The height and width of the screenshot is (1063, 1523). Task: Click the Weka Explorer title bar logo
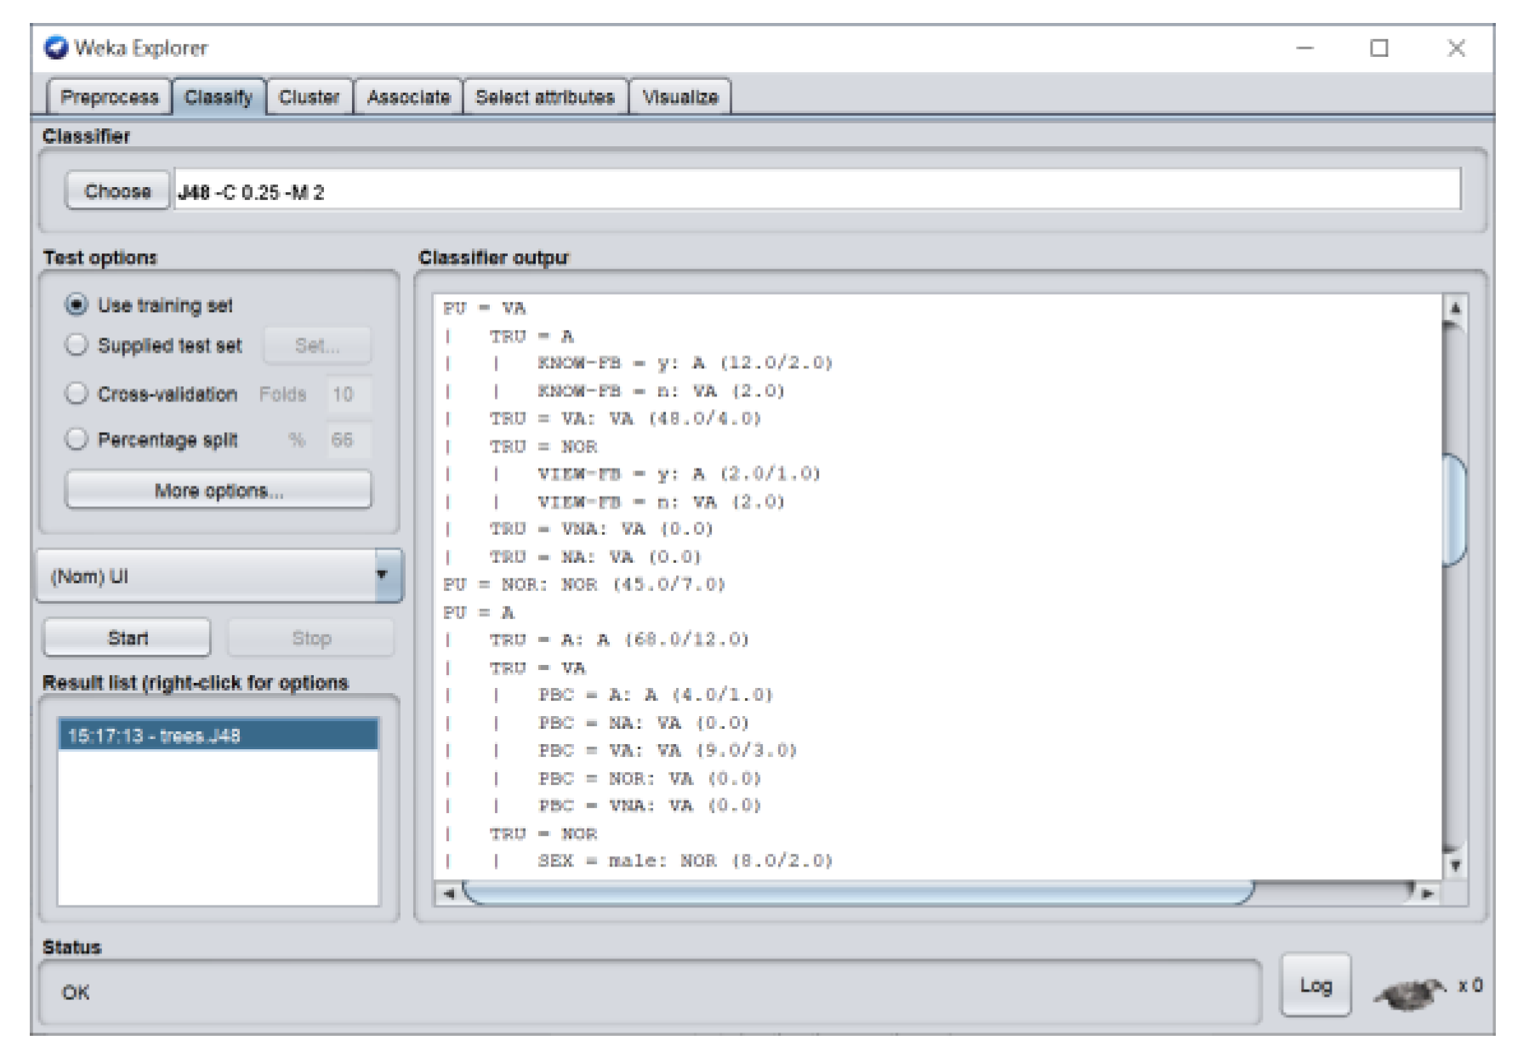(56, 48)
